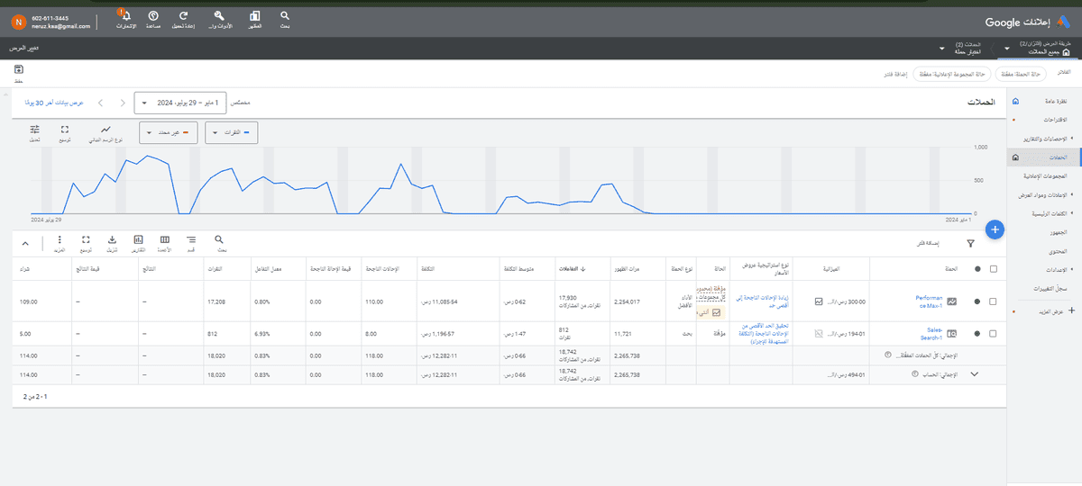
Task: Click the save icon below the header
Action: tap(18, 70)
